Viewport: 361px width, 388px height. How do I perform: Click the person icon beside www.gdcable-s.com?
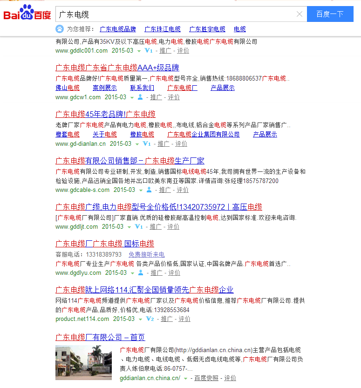click(149, 190)
